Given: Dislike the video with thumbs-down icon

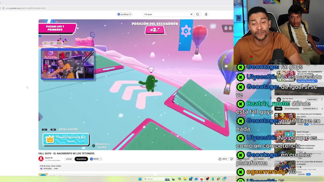Looking at the screenshot, I should [231, 159].
